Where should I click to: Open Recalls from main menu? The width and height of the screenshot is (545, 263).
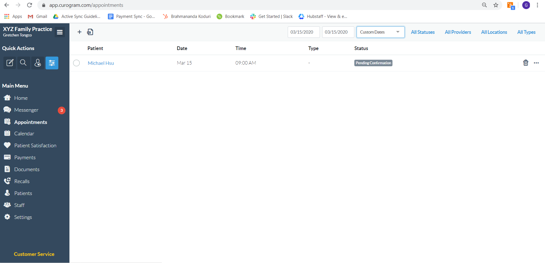coord(22,181)
